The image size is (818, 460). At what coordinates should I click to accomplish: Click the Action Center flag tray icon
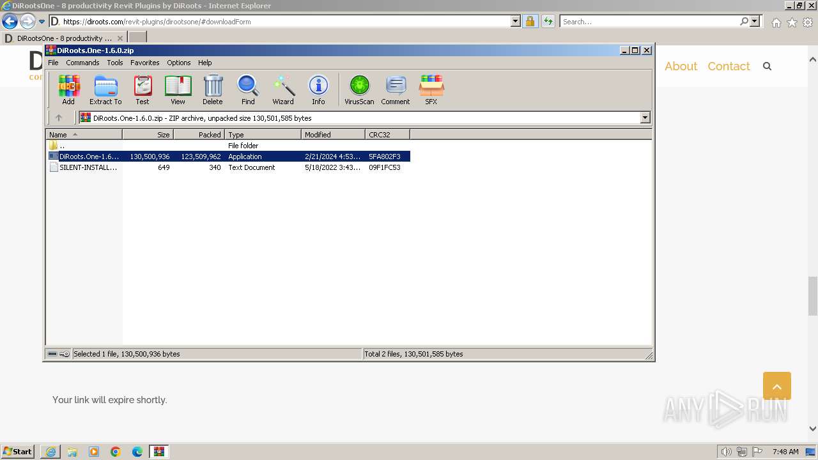[x=757, y=452]
